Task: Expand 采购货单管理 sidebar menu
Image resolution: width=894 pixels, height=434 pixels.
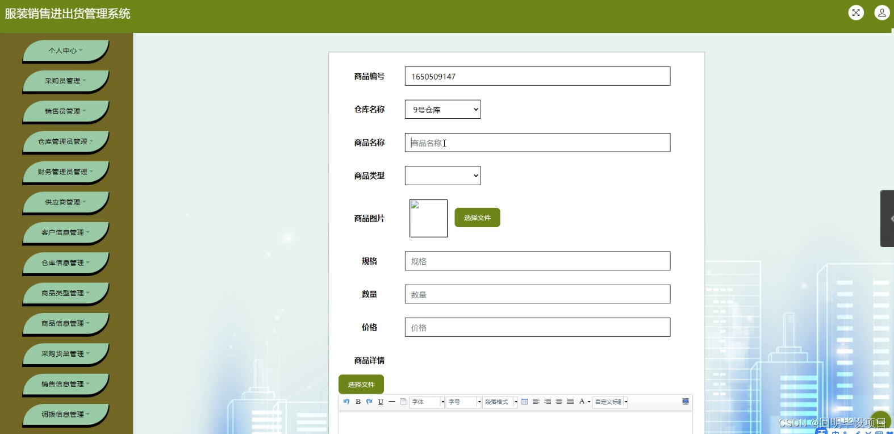Action: tap(65, 354)
